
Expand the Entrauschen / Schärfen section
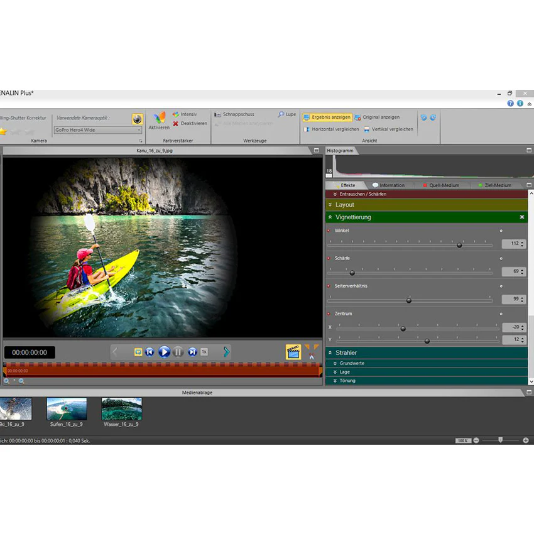427,194
